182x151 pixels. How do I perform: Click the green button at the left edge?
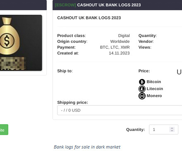coord(4,130)
